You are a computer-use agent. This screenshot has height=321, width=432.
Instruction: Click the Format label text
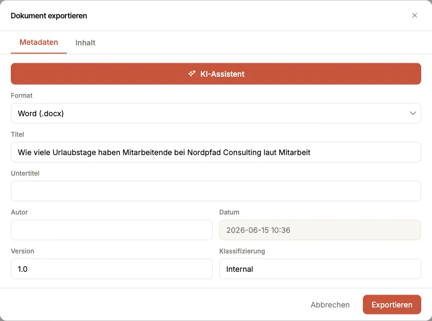point(22,96)
